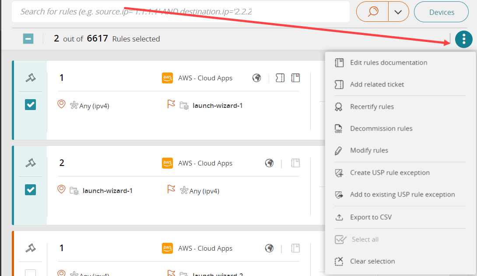Uncheck the second rule's checkbox
Viewport: 477px width, 276px height.
(30, 190)
